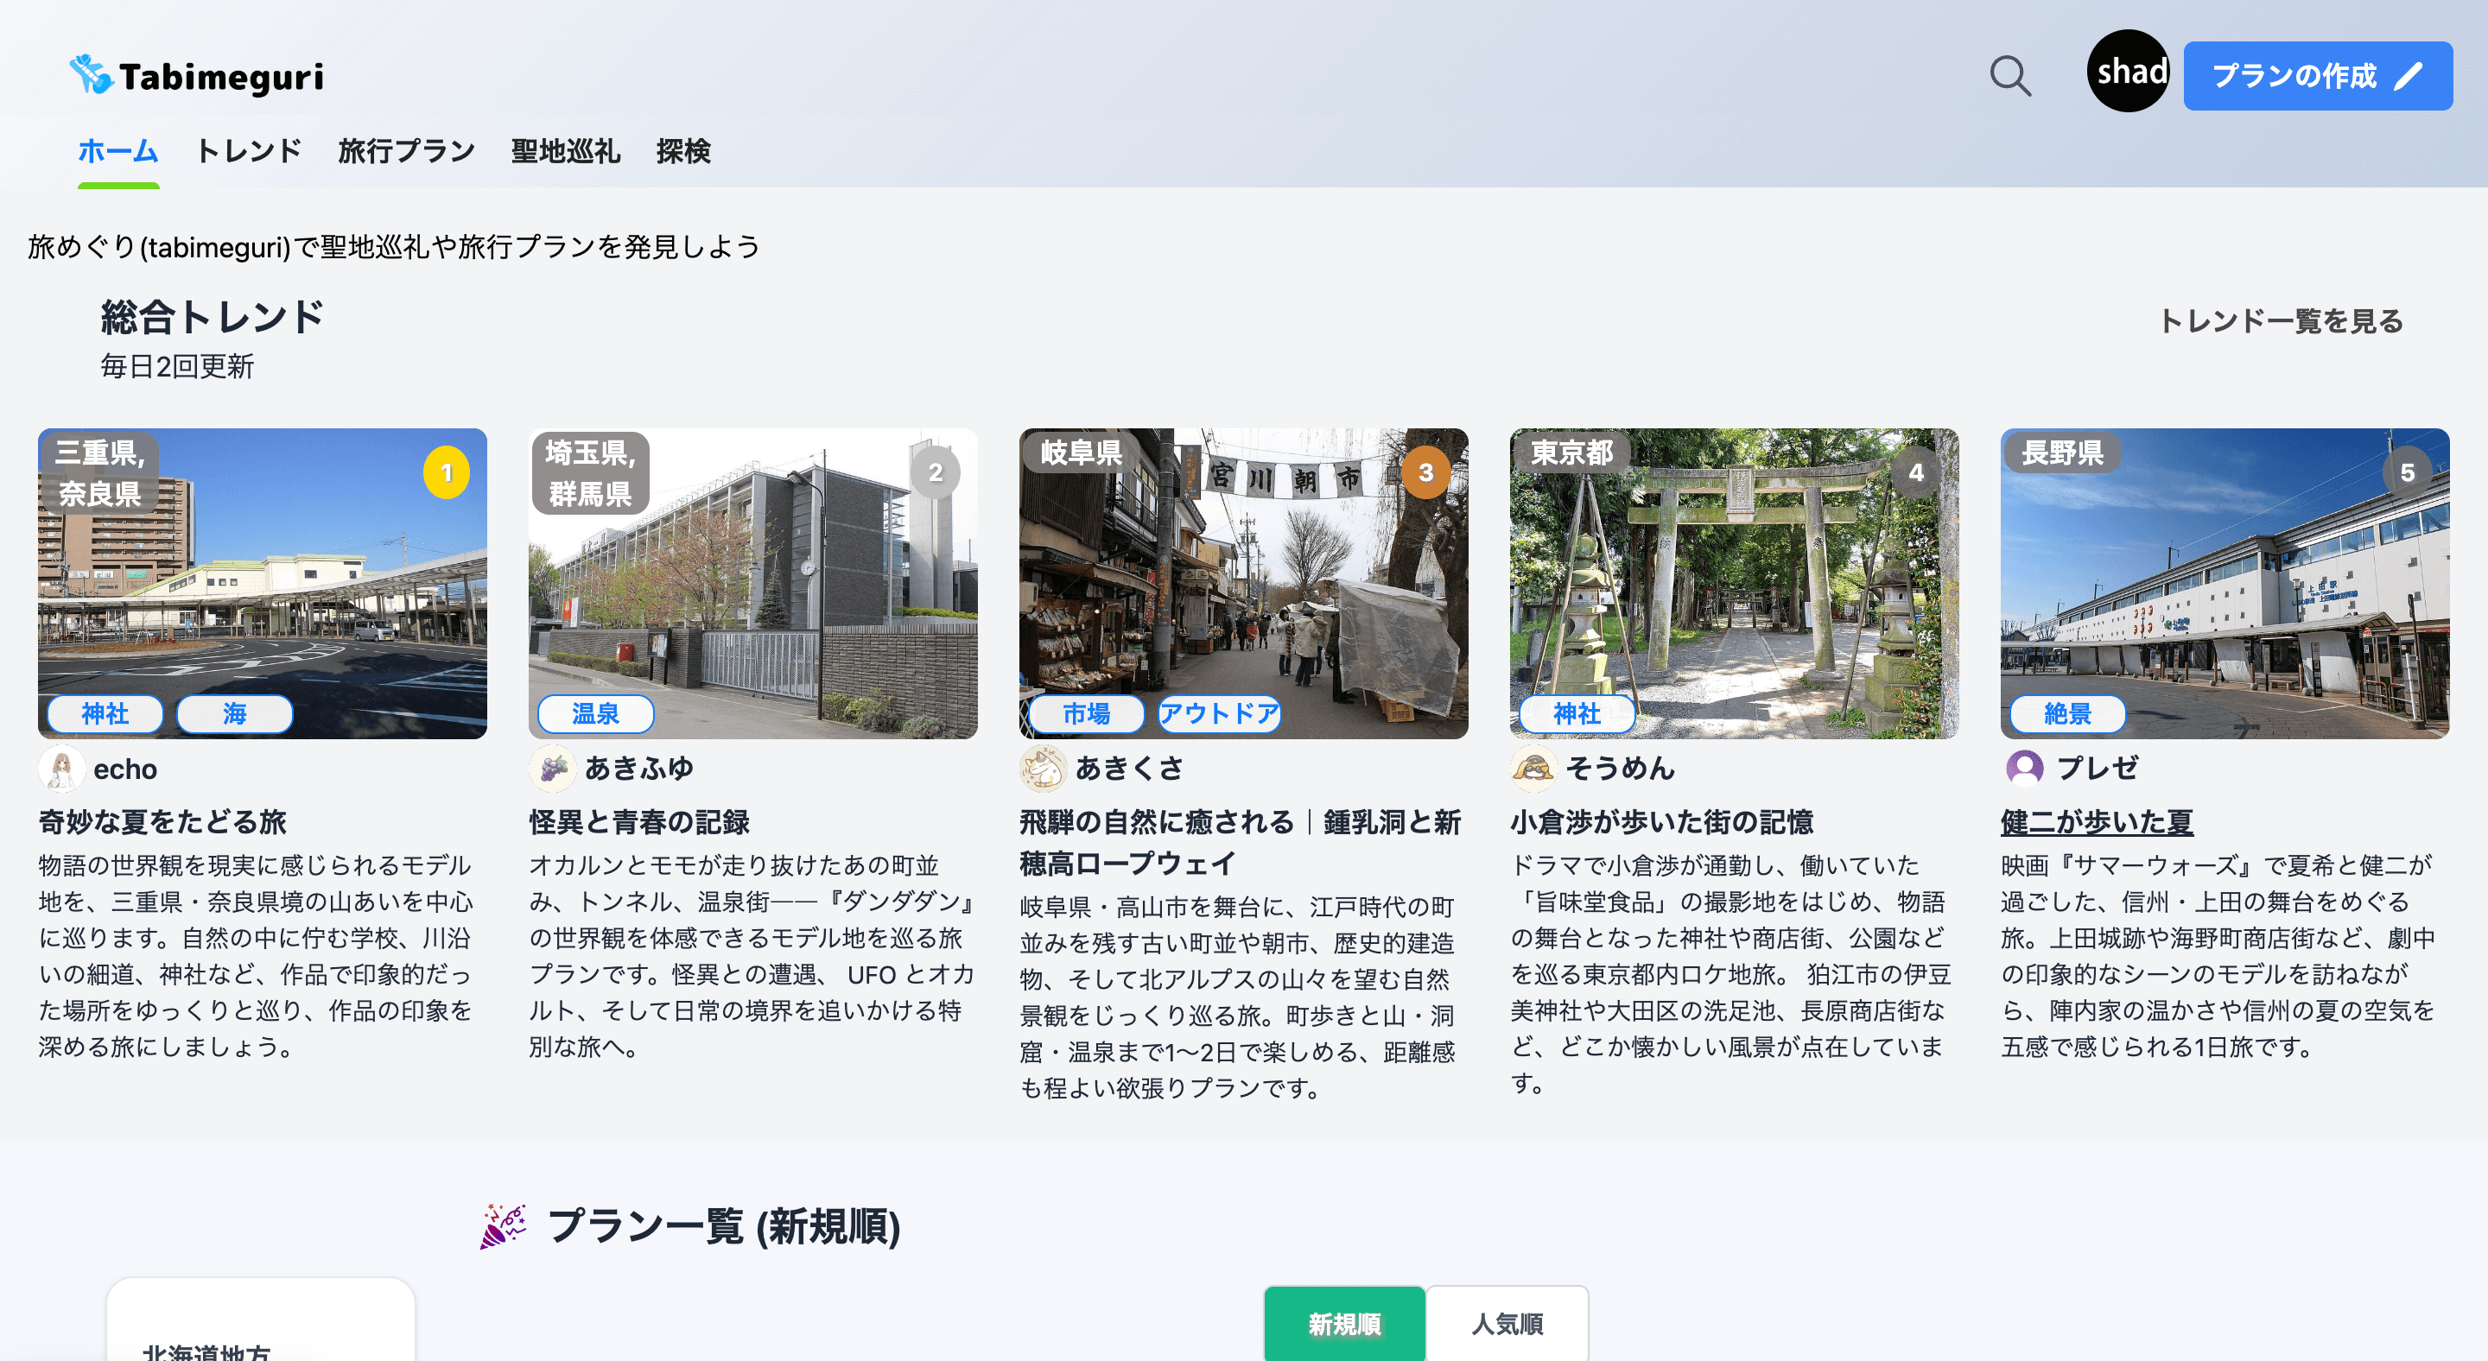Switch to the トレンド tab

click(x=247, y=151)
